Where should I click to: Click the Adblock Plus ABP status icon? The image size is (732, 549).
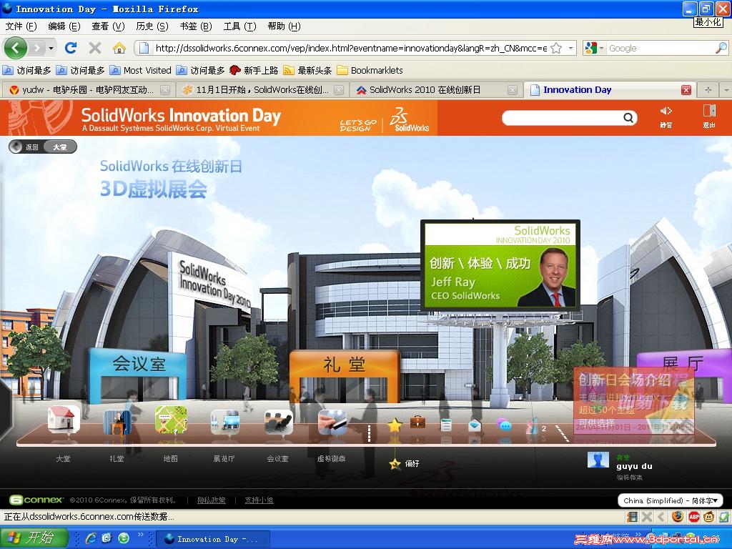(694, 517)
